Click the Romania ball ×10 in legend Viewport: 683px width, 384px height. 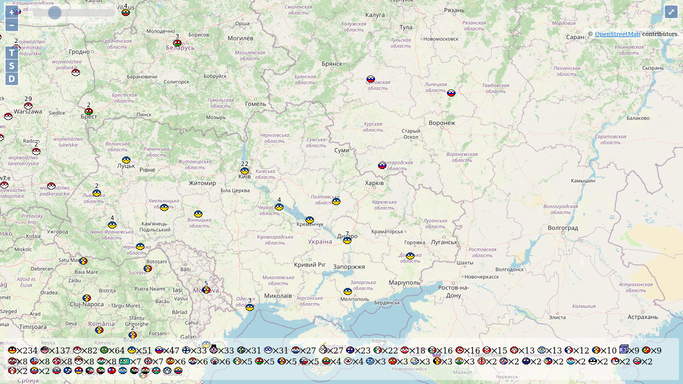[596, 350]
